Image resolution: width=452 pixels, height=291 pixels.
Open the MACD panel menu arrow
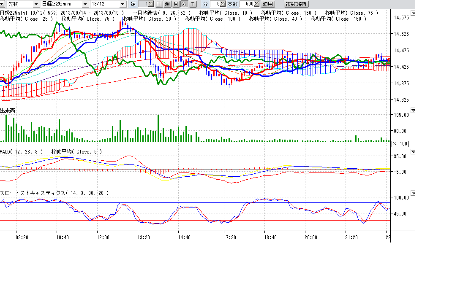413,151
